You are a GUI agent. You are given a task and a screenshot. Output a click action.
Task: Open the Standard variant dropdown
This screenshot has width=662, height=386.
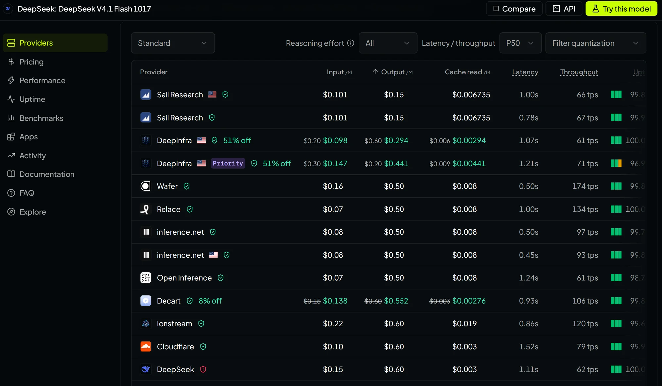[x=173, y=43]
